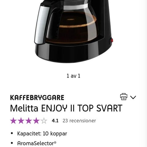This screenshot has width=147, height=147.
Task: Click the KAFFEBRYGGARE category label
Action: (37, 98)
